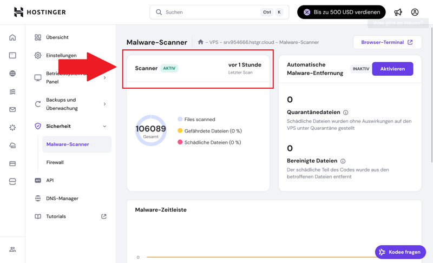
Task: Click the billing card icon in rail
Action: tap(12, 163)
